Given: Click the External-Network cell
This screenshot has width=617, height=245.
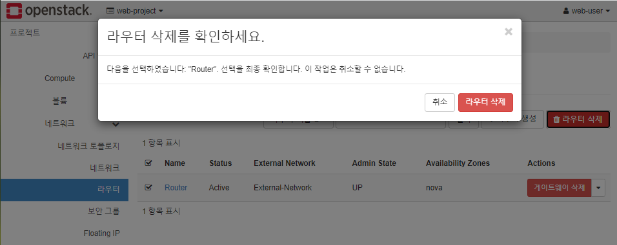Looking at the screenshot, I should tap(283, 188).
